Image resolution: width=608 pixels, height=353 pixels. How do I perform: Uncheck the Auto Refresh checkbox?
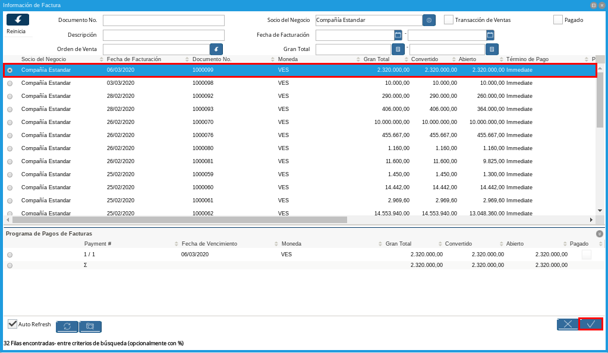tap(12, 324)
